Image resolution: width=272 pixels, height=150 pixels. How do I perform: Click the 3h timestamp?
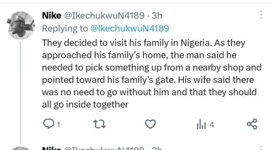point(157,16)
